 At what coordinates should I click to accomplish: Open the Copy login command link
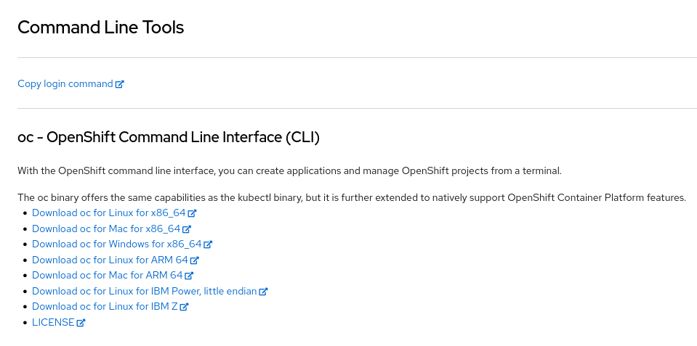(65, 84)
